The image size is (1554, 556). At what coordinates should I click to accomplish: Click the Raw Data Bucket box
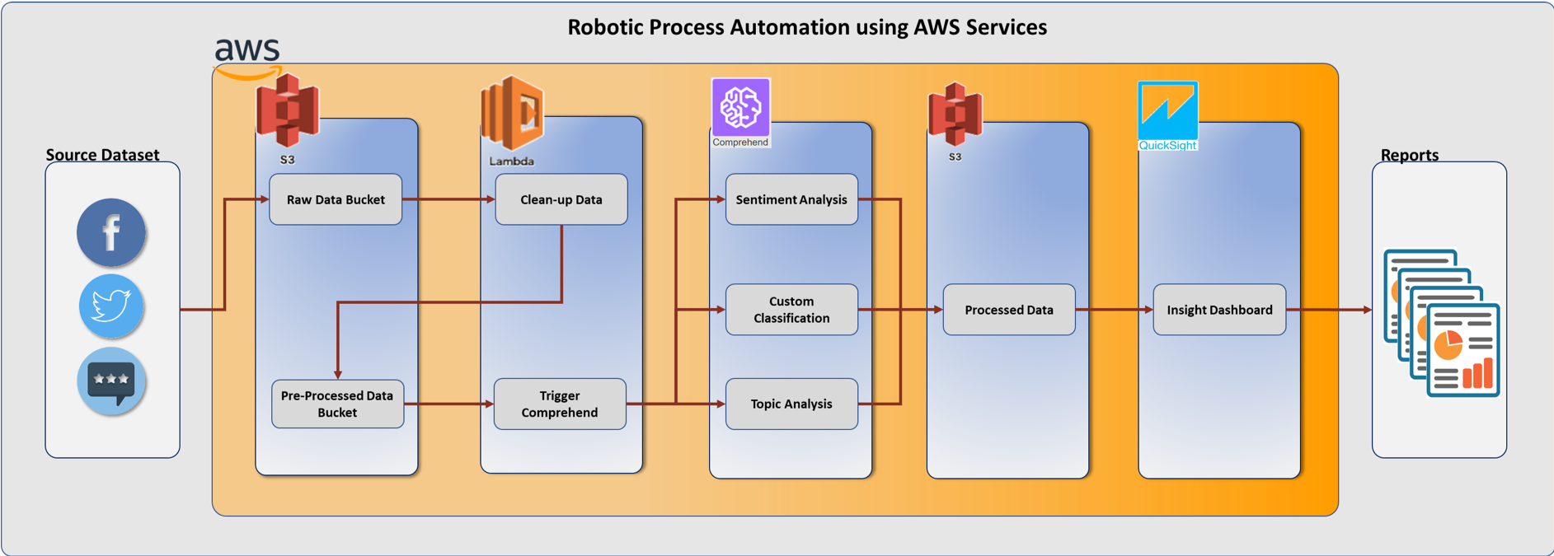336,199
